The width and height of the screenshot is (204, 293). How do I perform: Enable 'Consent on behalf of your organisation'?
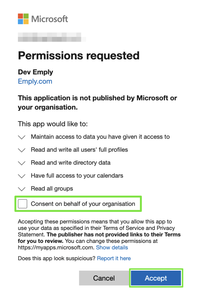(23, 203)
